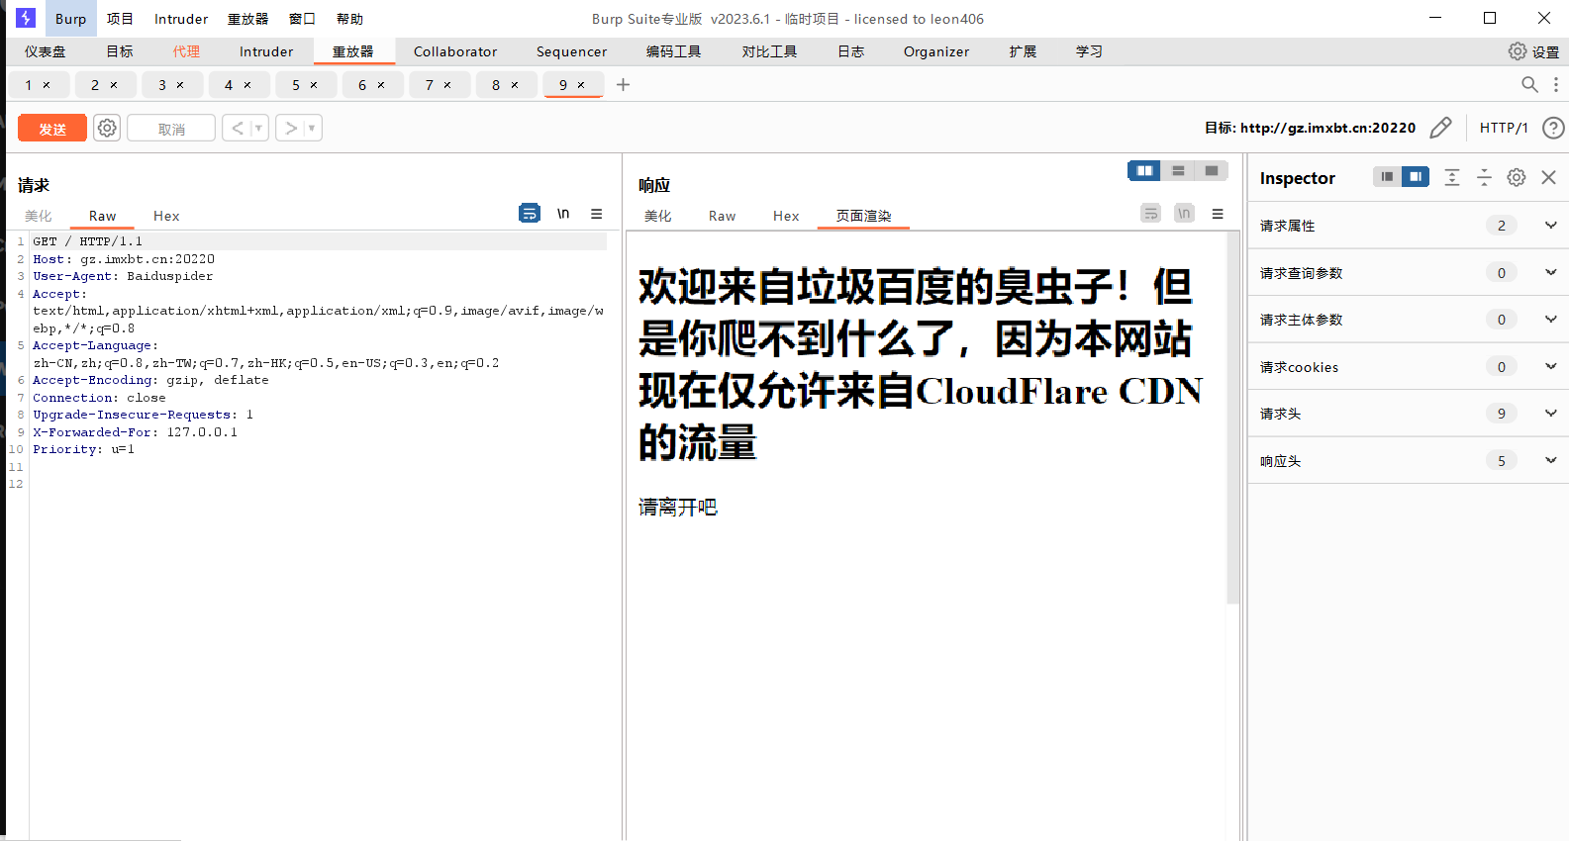Open the 帮助 help menu
The image size is (1569, 841).
point(349,19)
